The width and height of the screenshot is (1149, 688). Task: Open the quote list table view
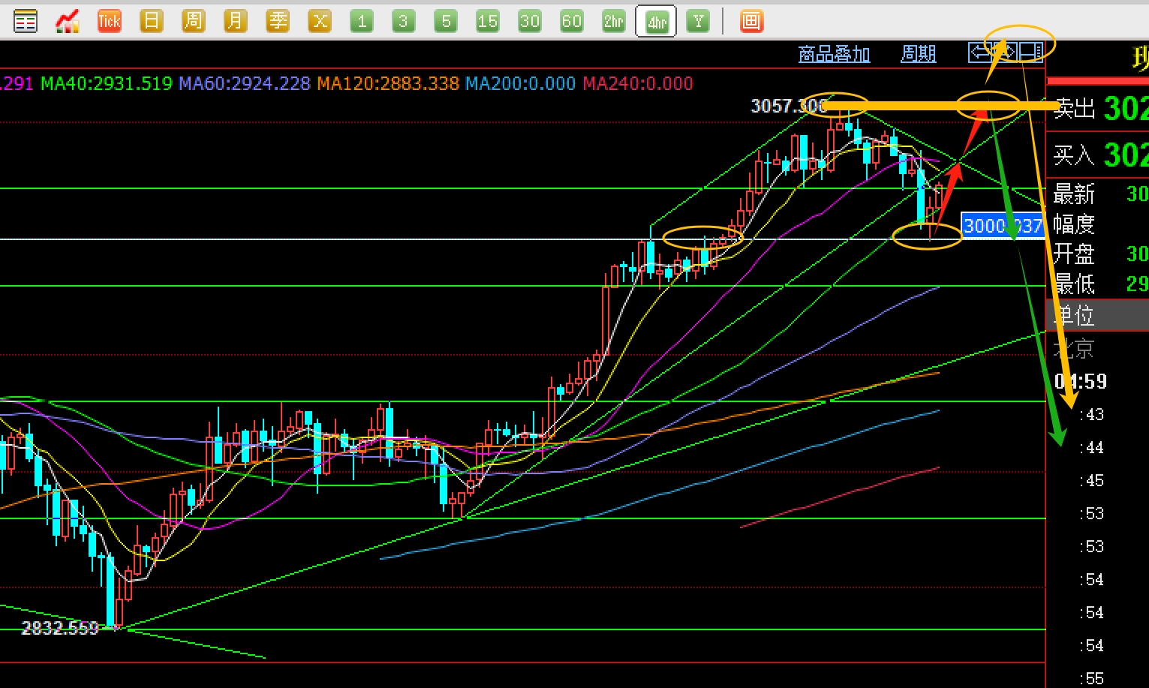pos(26,21)
